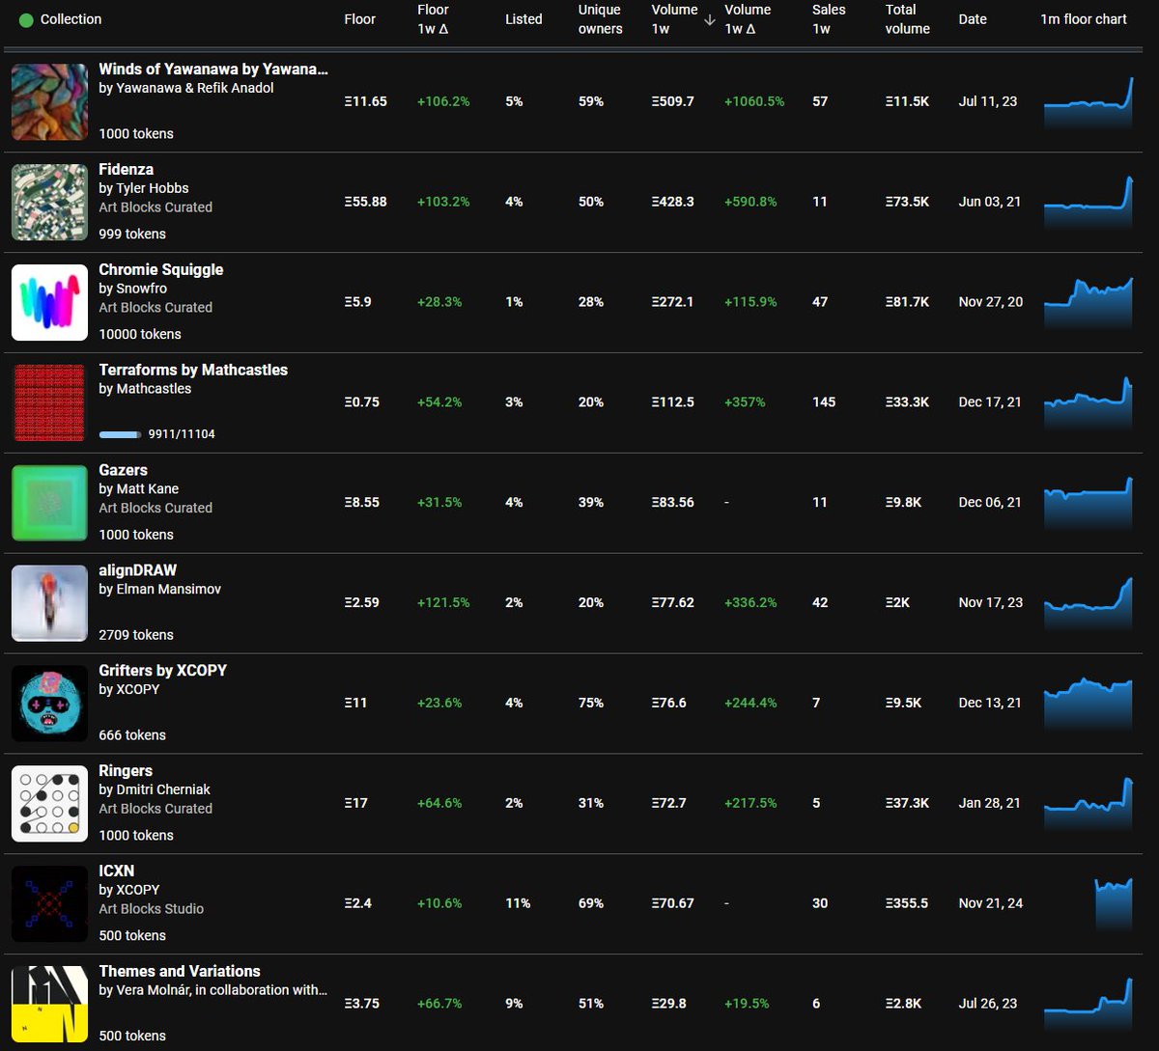
Task: Open Terraforms by Mathcastles title link
Action: point(193,371)
